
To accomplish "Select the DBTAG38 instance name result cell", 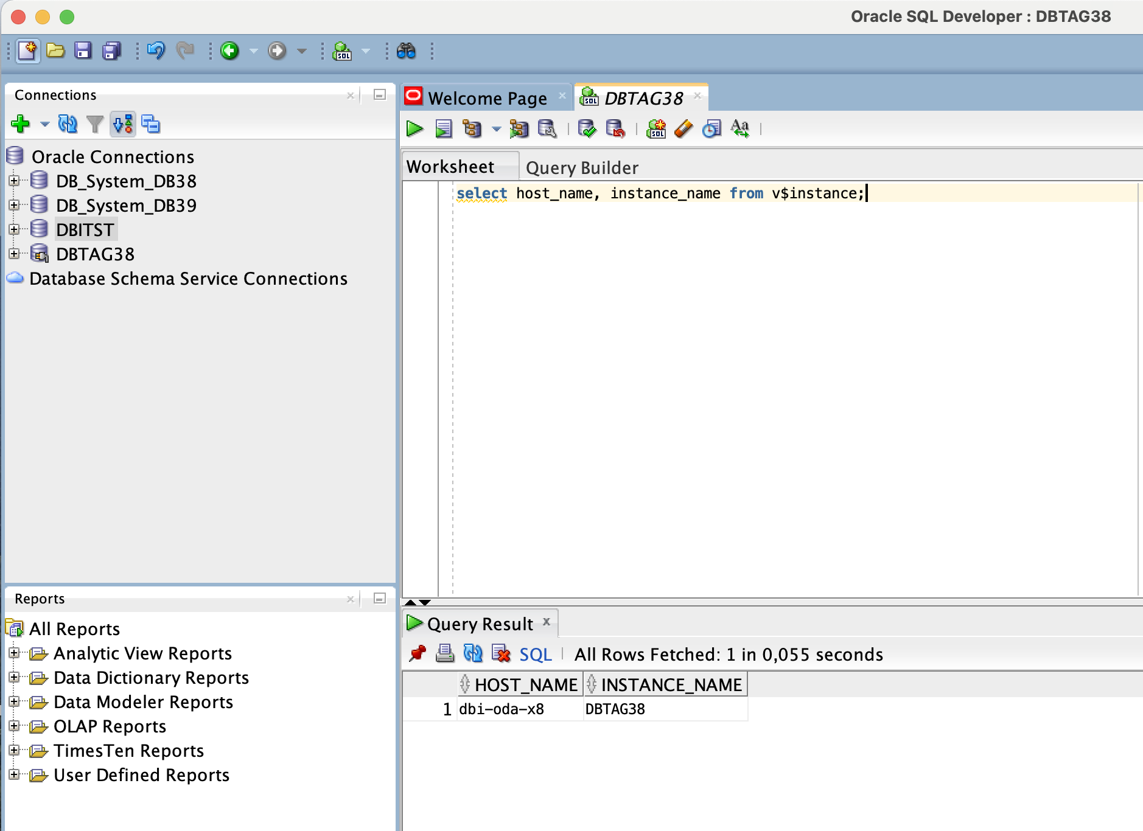I will tap(665, 709).
